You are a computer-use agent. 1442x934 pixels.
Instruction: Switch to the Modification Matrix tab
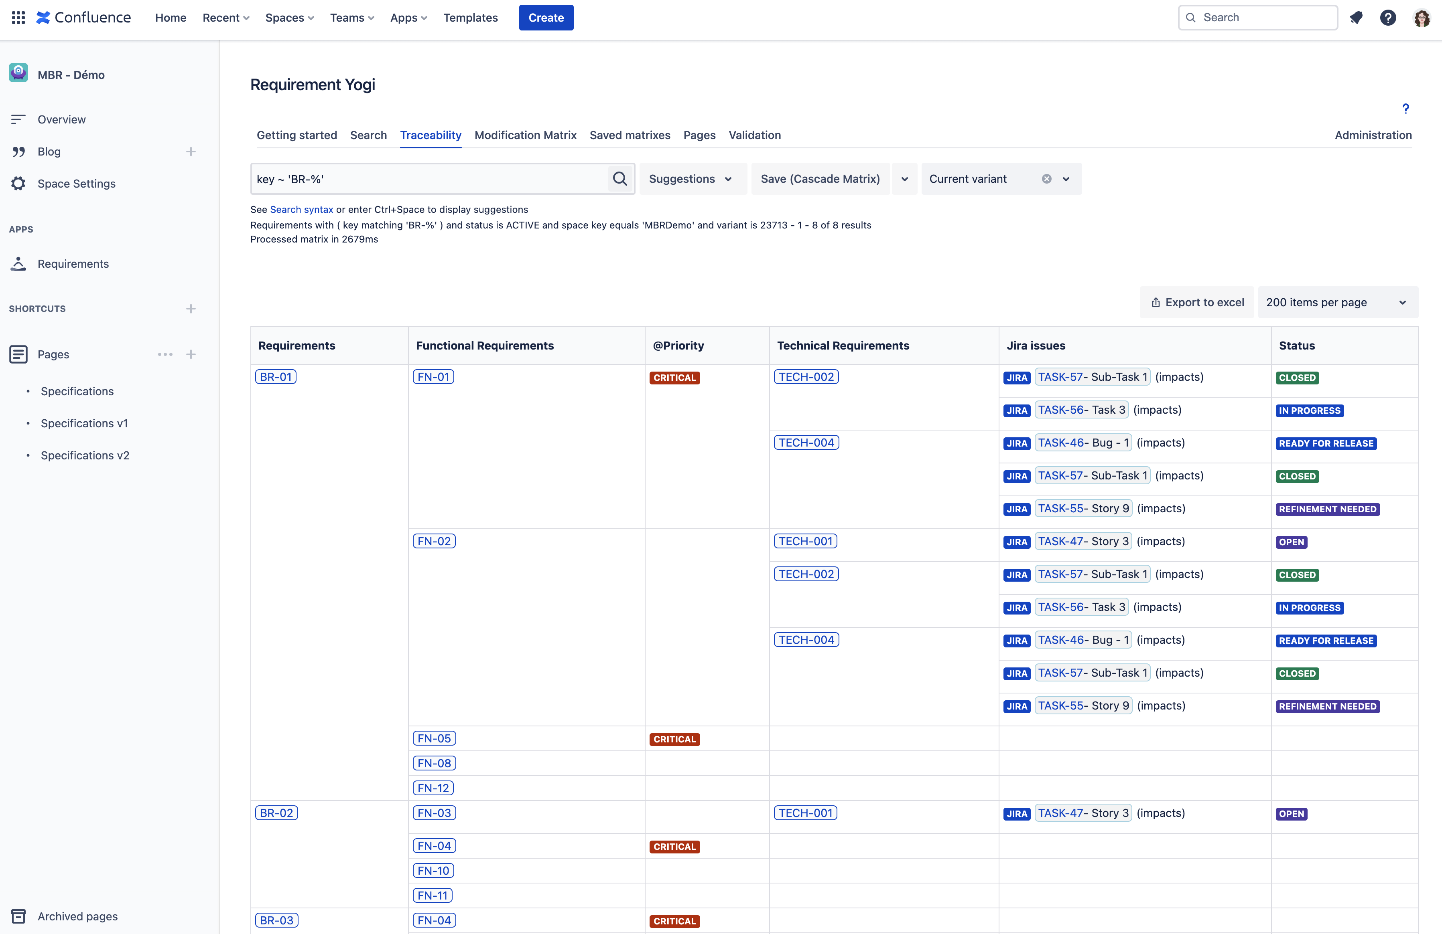525,135
